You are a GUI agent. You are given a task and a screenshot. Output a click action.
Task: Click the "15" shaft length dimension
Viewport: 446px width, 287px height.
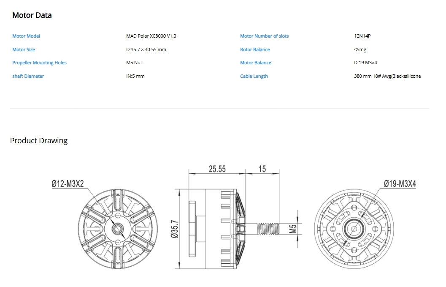coord(262,169)
